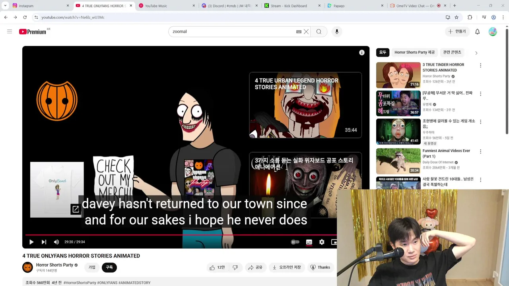
Task: Switch to the Stream - Kick Dashboard tab
Action: (x=293, y=6)
